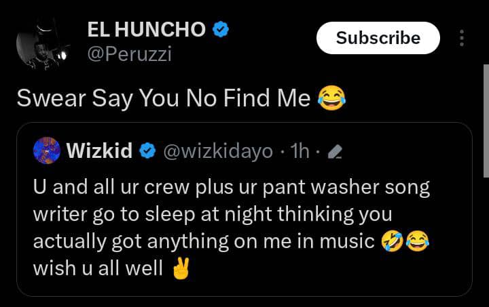489x307 pixels.
Task: Open the three-dot more options menu
Action: pyautogui.click(x=462, y=38)
